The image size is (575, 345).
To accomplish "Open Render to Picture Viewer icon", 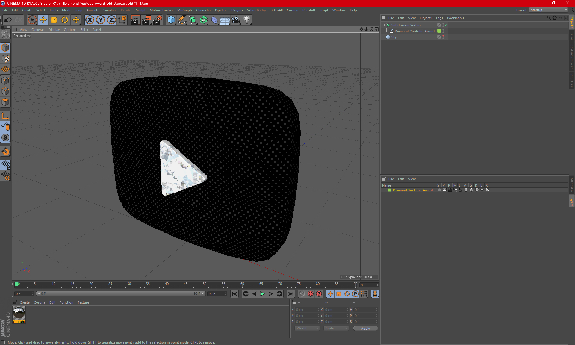I will [146, 20].
